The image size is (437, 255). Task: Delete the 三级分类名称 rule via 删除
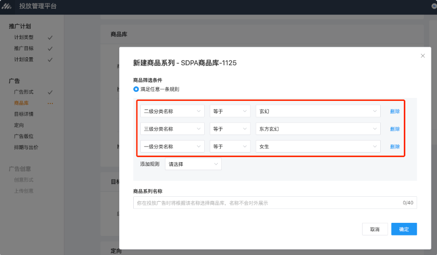tap(395, 129)
